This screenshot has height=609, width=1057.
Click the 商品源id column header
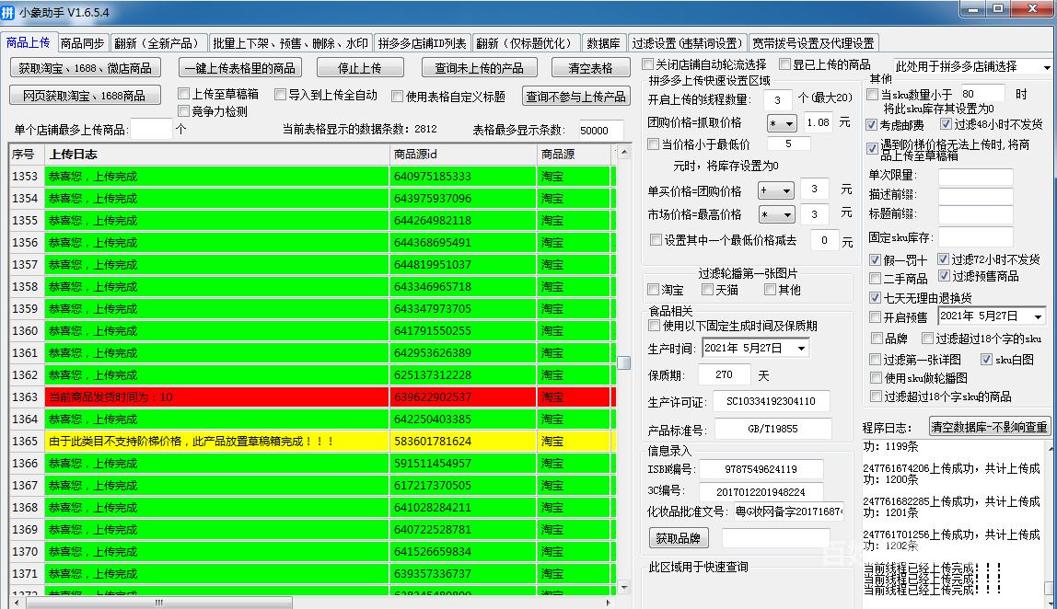463,155
